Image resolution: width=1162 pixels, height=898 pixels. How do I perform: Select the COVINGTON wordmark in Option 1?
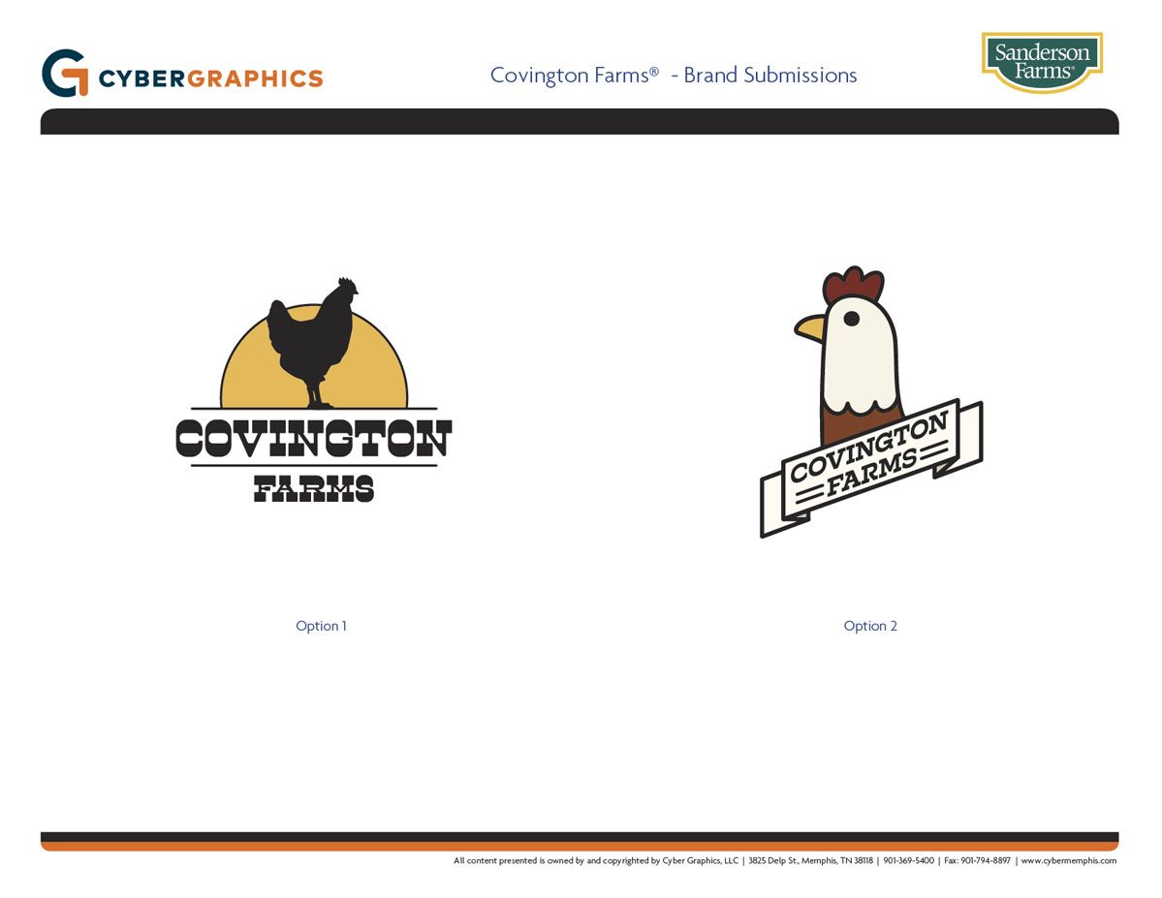click(x=313, y=439)
